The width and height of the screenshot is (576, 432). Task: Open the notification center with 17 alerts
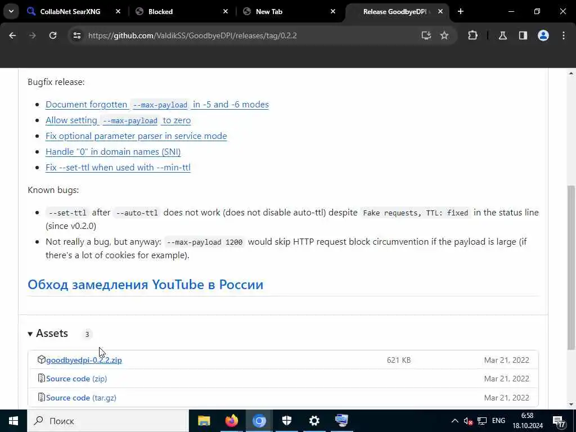(559, 421)
